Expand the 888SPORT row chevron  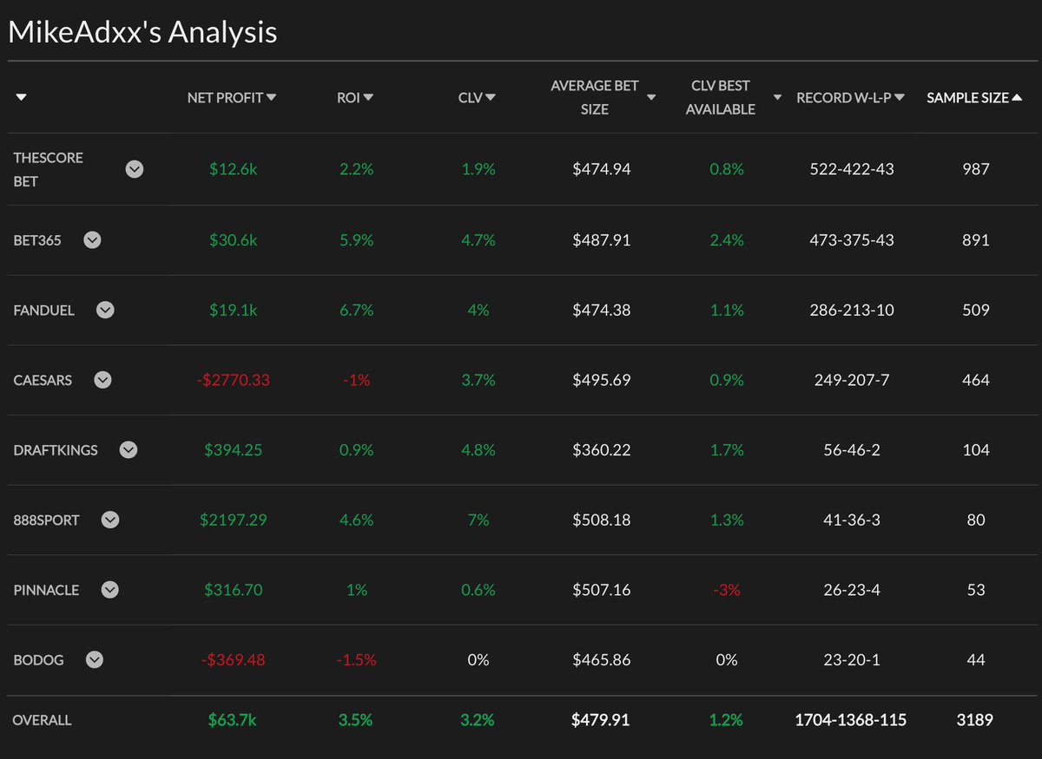click(109, 520)
